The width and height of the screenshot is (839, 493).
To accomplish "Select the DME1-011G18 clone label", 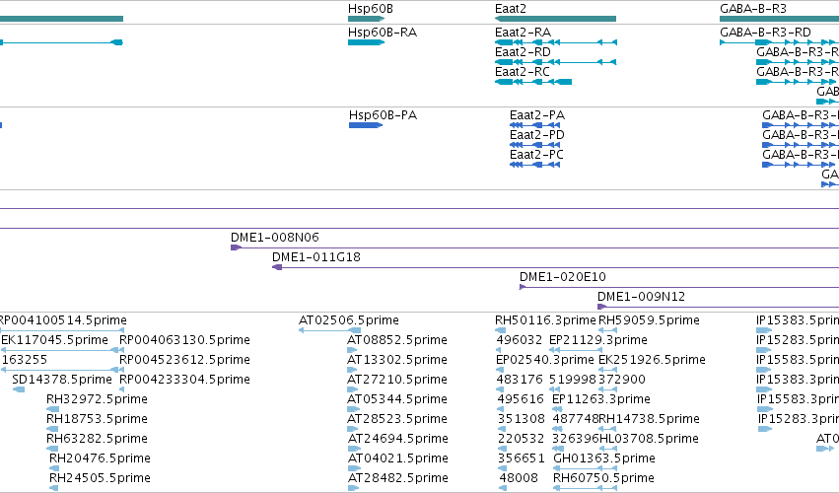I will pyautogui.click(x=316, y=257).
